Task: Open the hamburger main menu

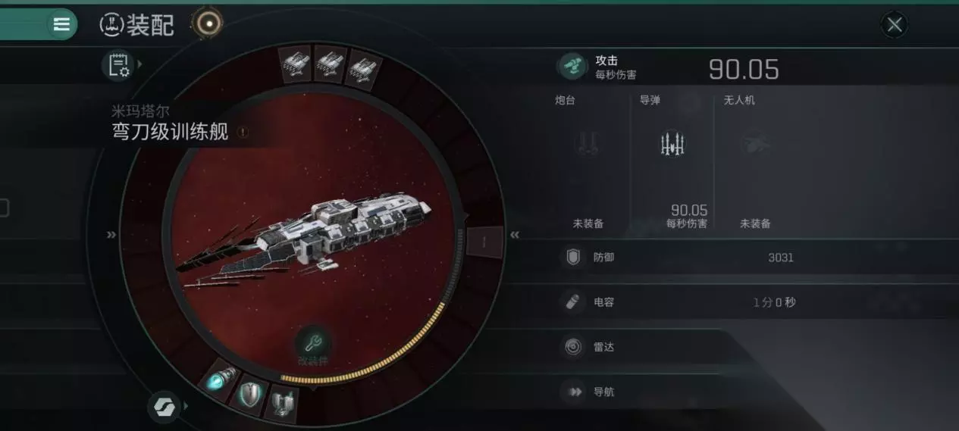Action: [x=61, y=24]
